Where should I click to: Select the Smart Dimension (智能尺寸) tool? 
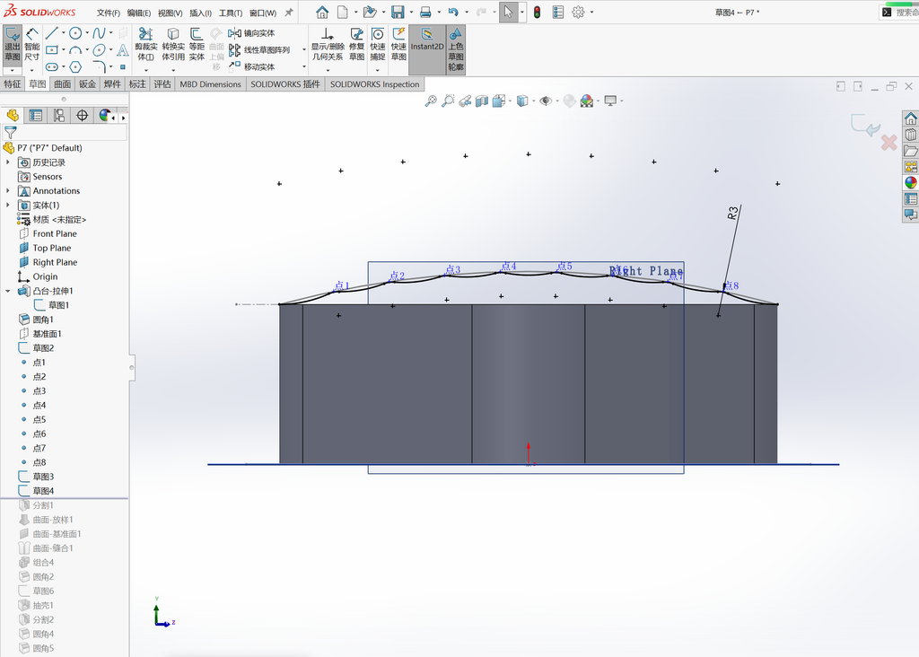[32, 45]
